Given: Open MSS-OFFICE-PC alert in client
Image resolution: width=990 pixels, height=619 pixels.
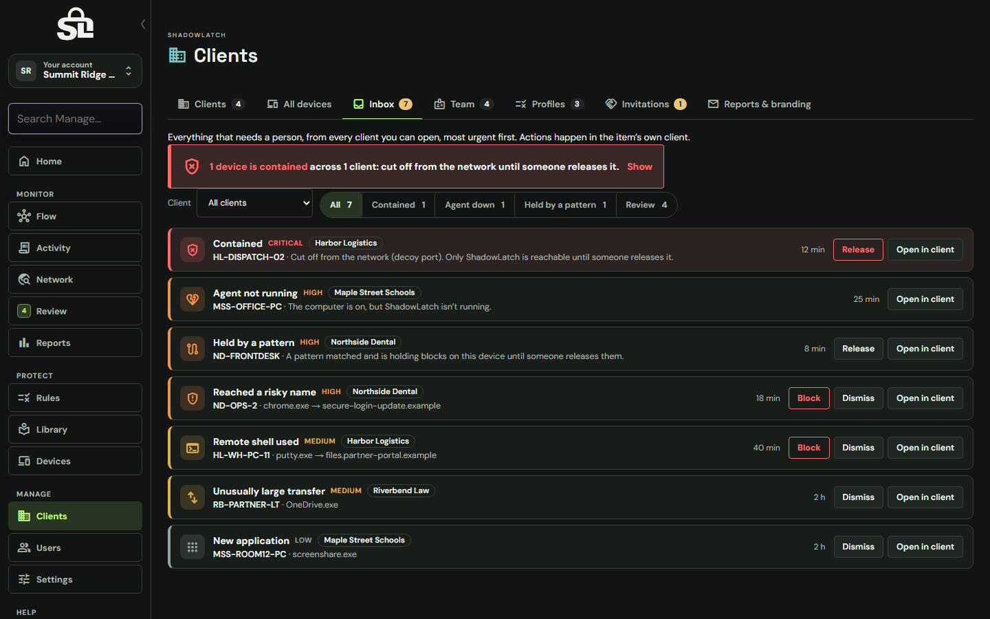Looking at the screenshot, I should coord(925,299).
